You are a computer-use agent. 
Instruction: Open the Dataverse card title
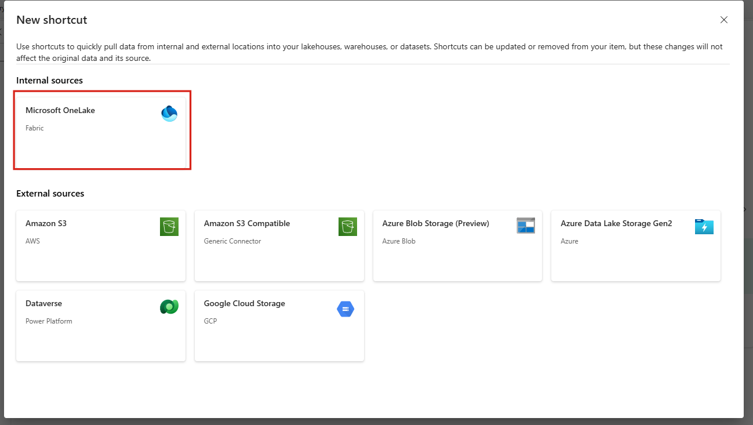[43, 303]
